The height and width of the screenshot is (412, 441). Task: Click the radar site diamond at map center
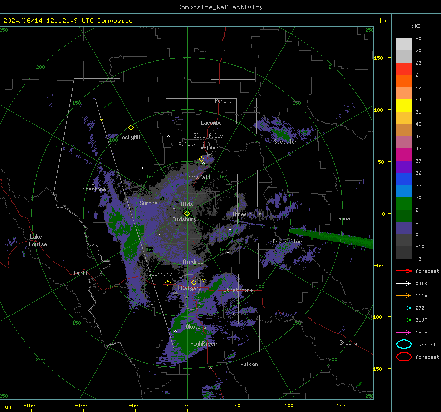pyautogui.click(x=187, y=213)
